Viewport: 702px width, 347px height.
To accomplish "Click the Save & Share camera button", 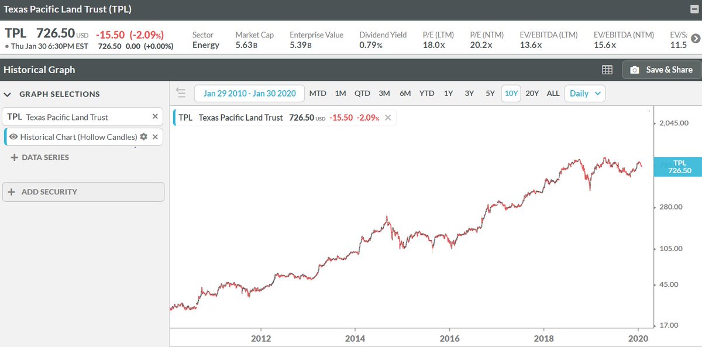I will coord(662,70).
